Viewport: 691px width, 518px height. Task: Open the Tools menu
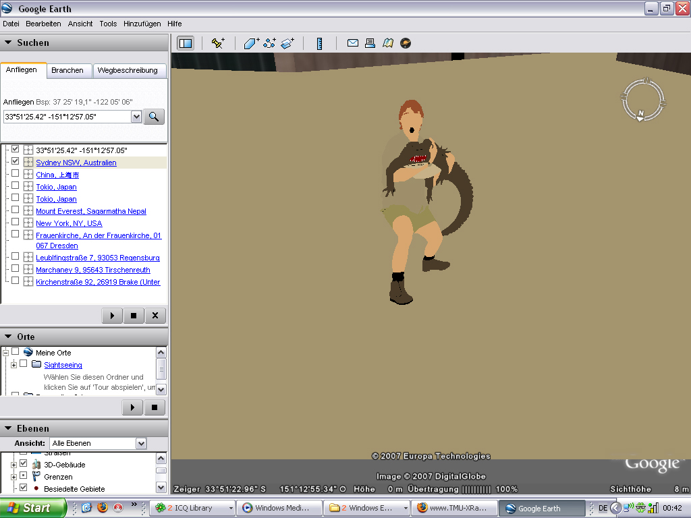pos(108,24)
